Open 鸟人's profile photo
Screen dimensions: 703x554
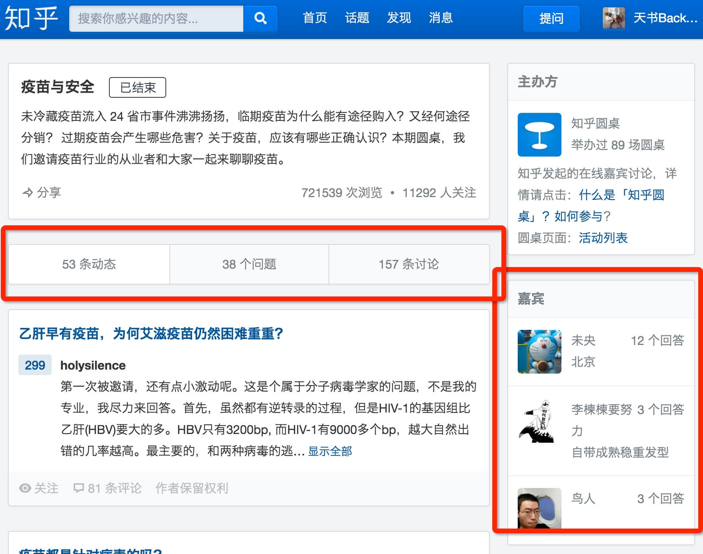point(539,508)
